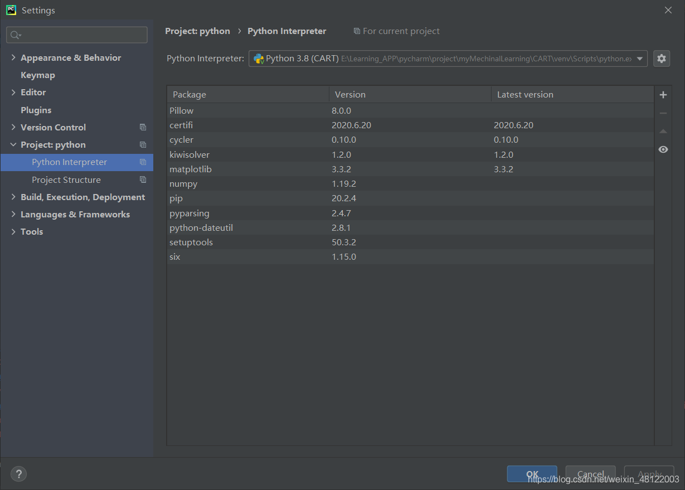The image size is (685, 490).
Task: Click setuptools version 50.3.2 cell
Action: point(343,242)
